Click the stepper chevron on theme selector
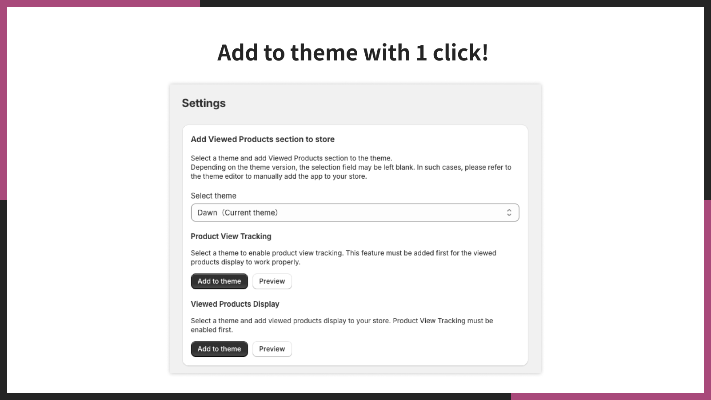Screen dimensions: 711x400 510,212
